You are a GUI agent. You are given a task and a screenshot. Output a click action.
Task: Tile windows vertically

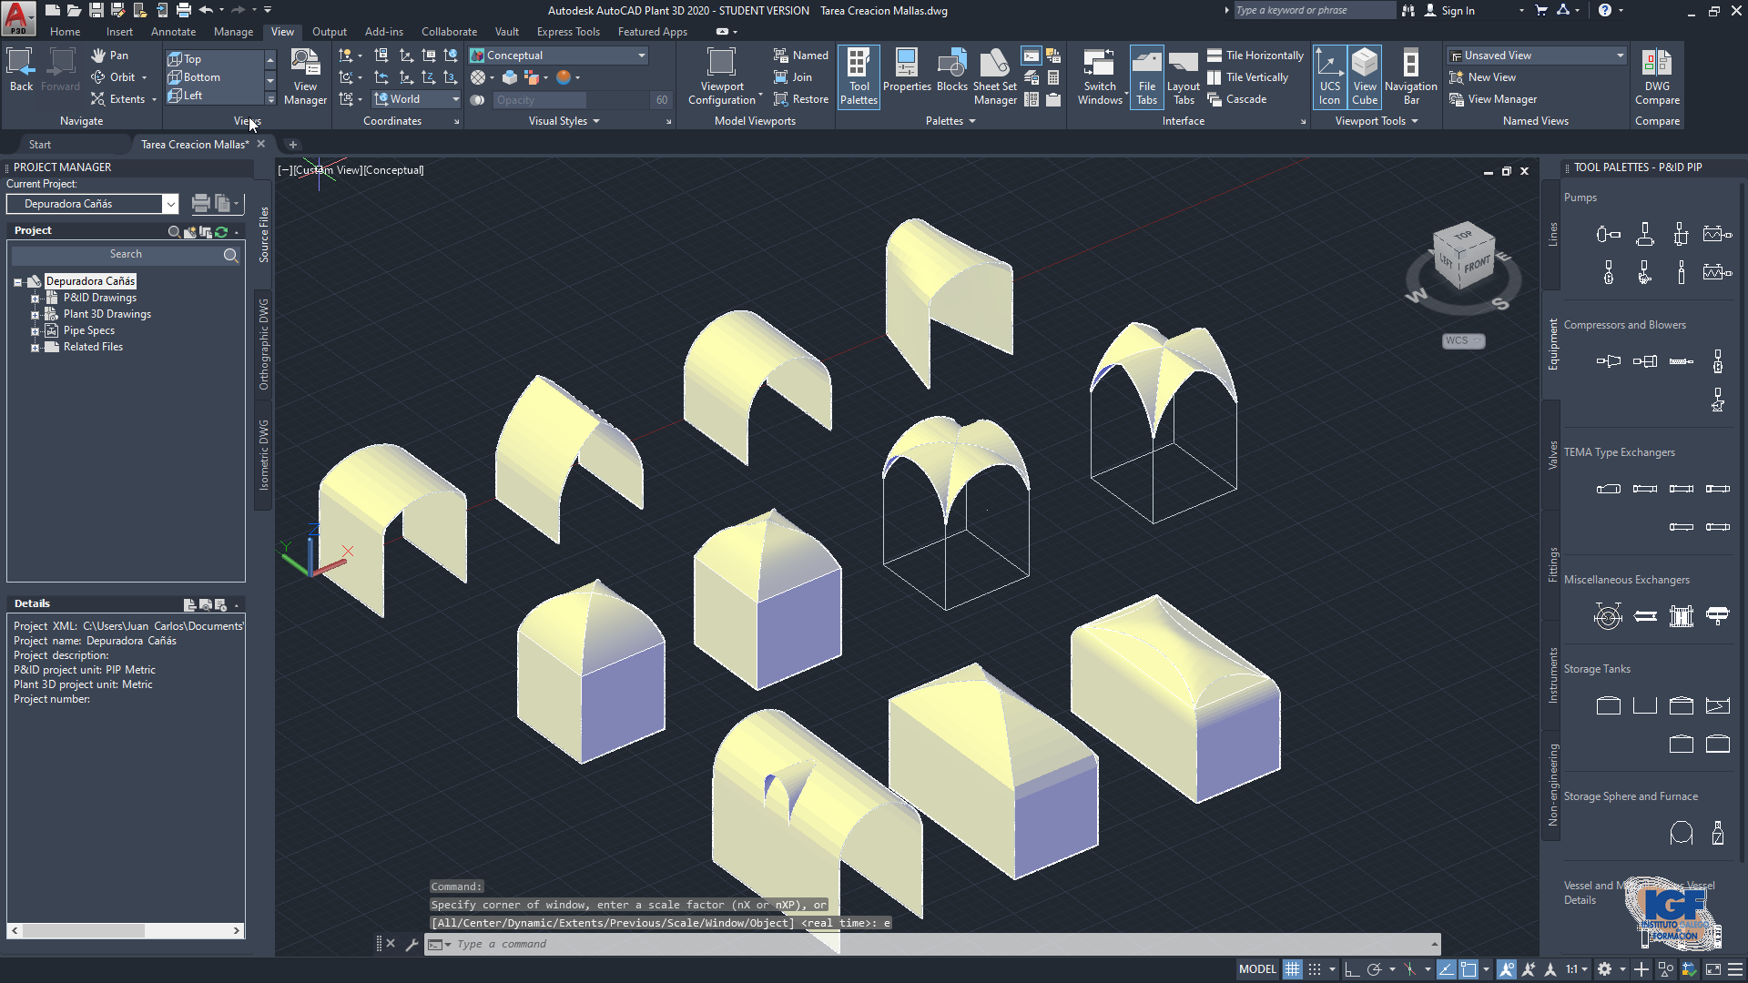(1247, 77)
